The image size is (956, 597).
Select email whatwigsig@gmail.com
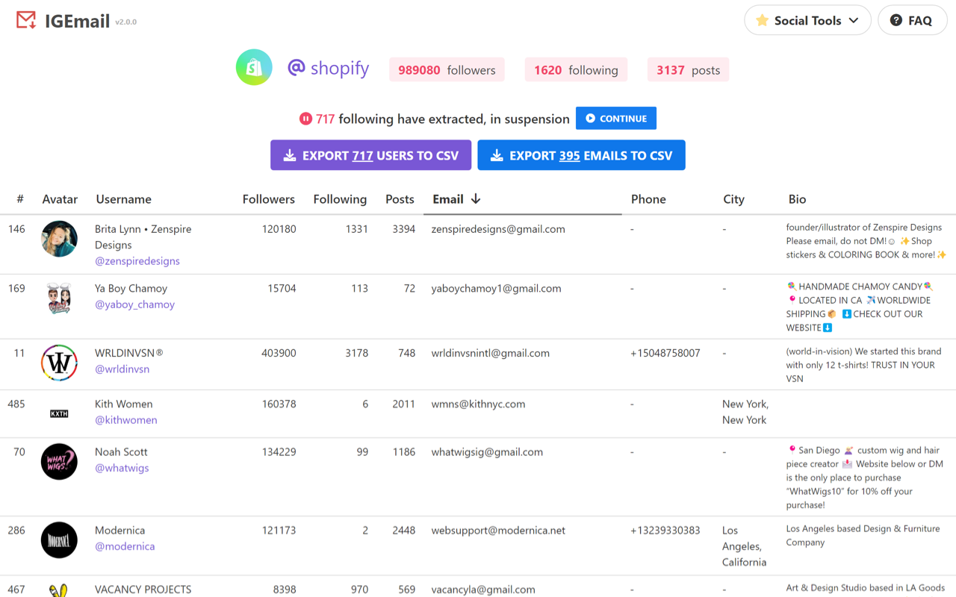click(x=487, y=451)
